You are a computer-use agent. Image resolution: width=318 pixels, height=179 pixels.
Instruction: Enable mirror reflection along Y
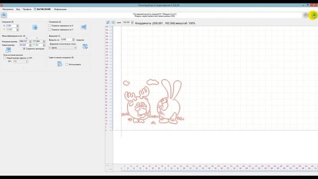(x=50, y=30)
